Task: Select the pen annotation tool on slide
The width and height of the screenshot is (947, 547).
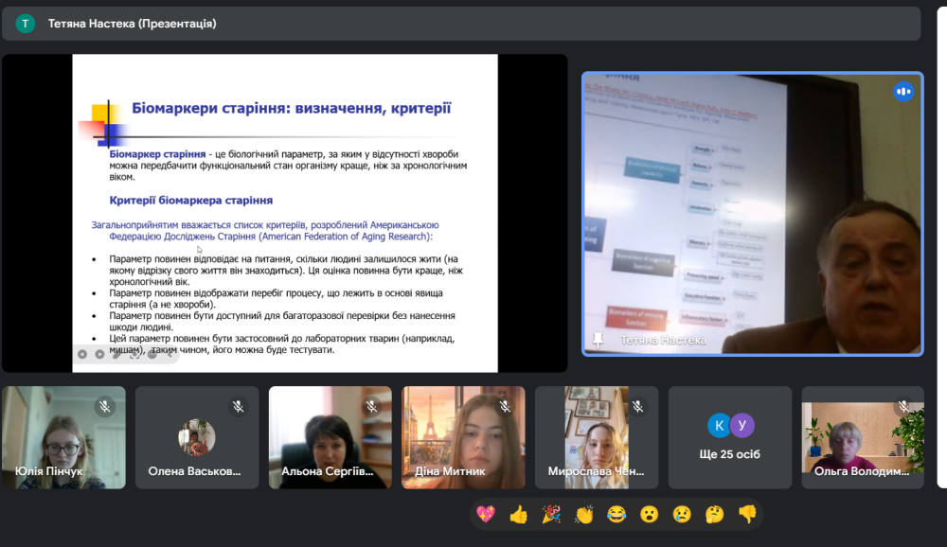Action: point(117,354)
